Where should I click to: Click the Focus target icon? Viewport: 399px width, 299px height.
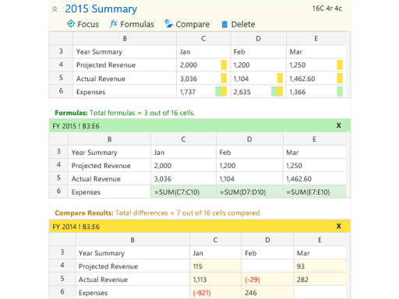71,23
